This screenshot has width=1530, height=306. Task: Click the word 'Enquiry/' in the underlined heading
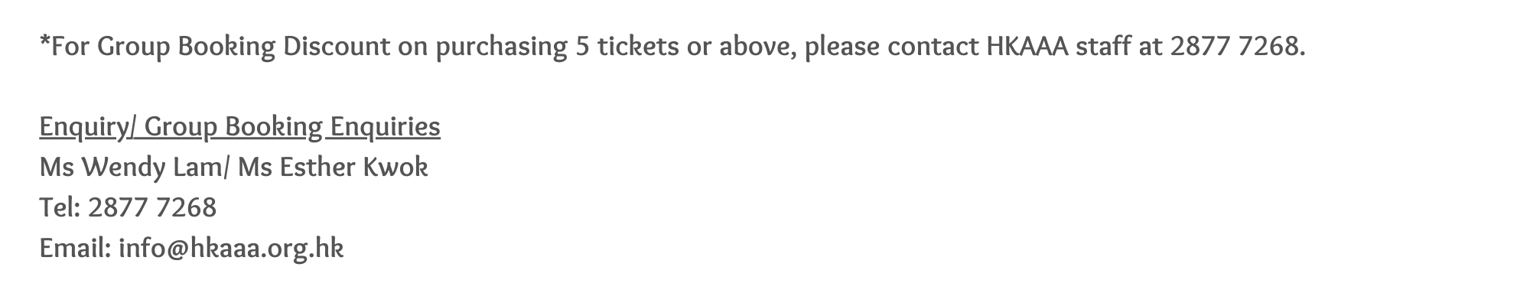pyautogui.click(x=88, y=127)
